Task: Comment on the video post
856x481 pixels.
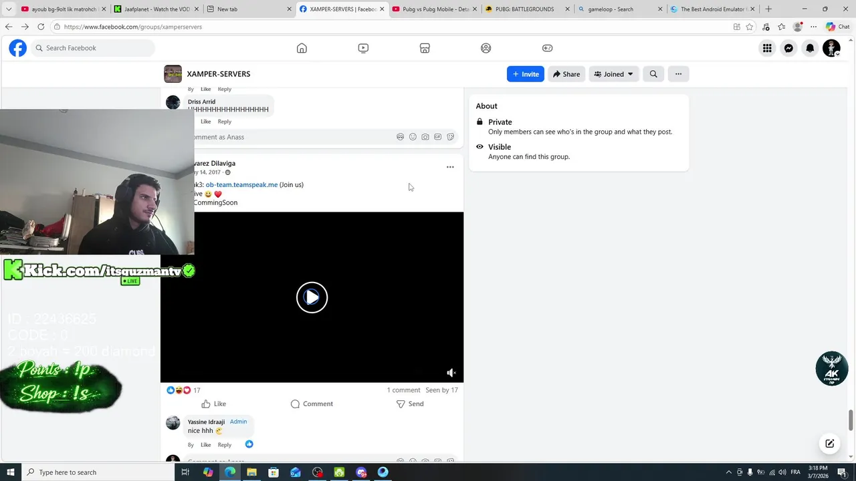Action: pos(312,404)
